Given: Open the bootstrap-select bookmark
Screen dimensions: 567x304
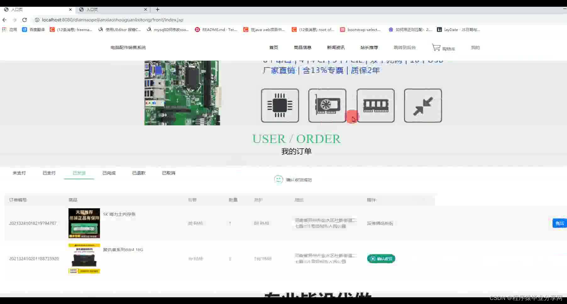Looking at the screenshot, I should (360, 29).
